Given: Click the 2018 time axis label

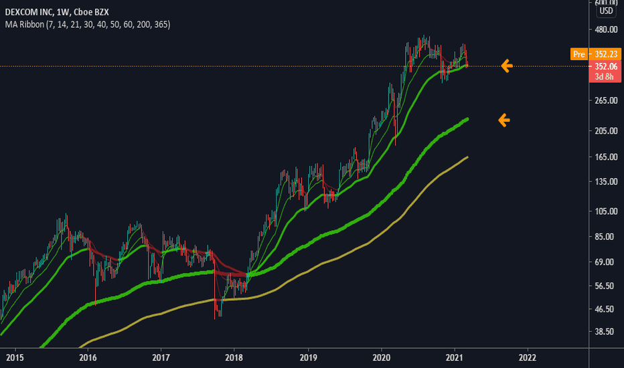Looking at the screenshot, I should pyautogui.click(x=234, y=358).
